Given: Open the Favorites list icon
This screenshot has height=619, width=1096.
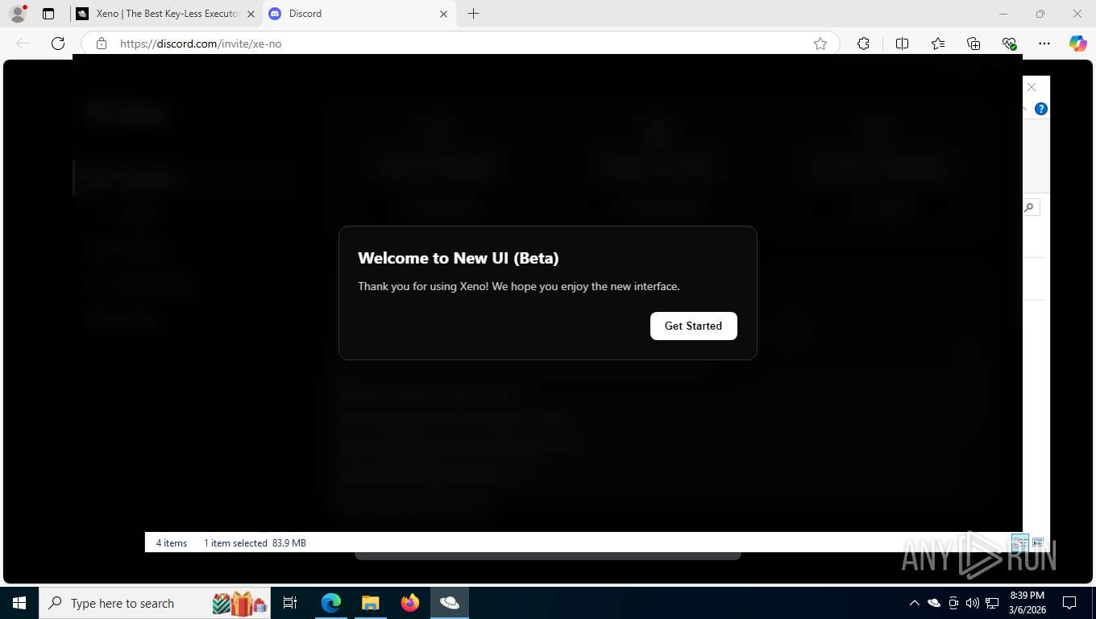Looking at the screenshot, I should pyautogui.click(x=938, y=44).
